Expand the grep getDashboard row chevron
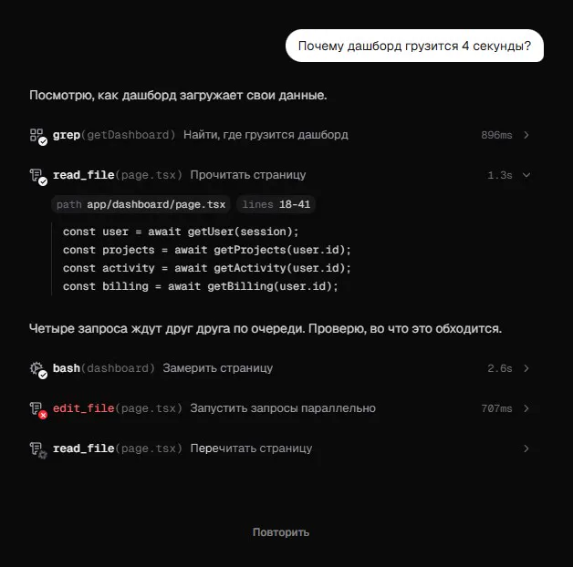This screenshot has height=567, width=573. click(x=526, y=135)
